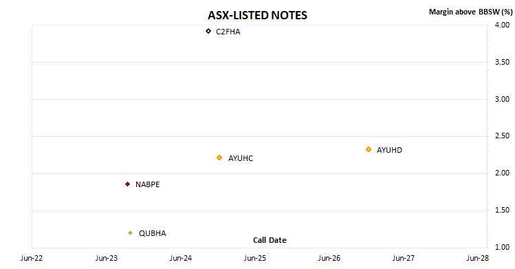
Task: Select the Jun-22 x-axis label
Action: click(32, 258)
